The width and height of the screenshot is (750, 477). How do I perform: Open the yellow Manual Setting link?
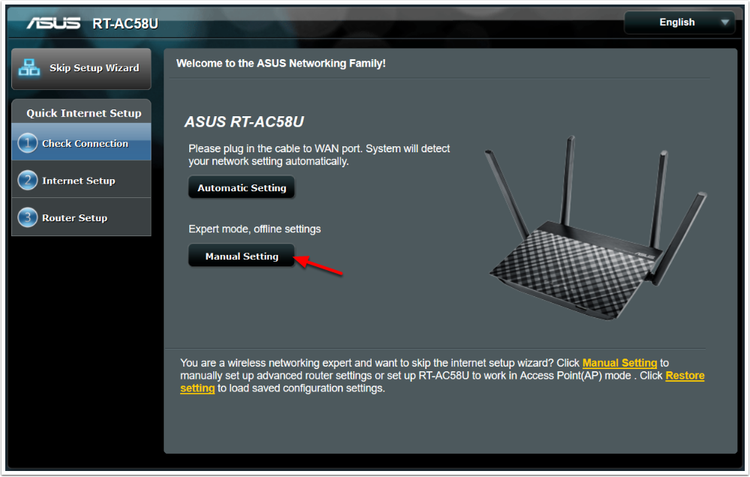point(619,363)
